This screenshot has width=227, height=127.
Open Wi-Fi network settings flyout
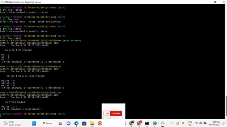(196, 123)
